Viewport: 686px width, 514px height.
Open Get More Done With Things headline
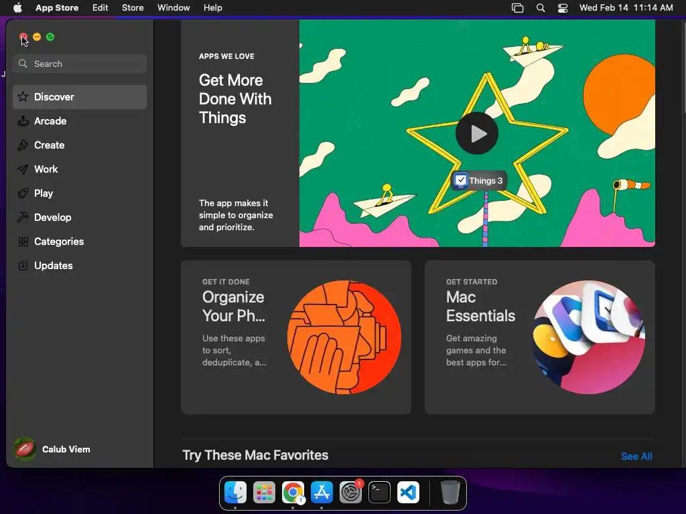coord(235,99)
